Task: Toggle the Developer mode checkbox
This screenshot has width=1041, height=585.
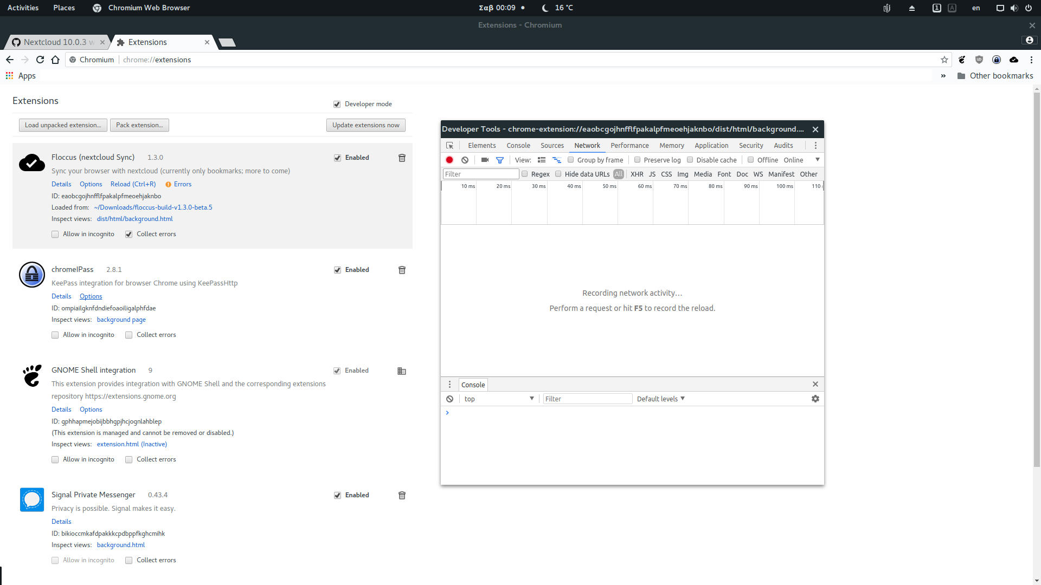Action: [x=337, y=104]
